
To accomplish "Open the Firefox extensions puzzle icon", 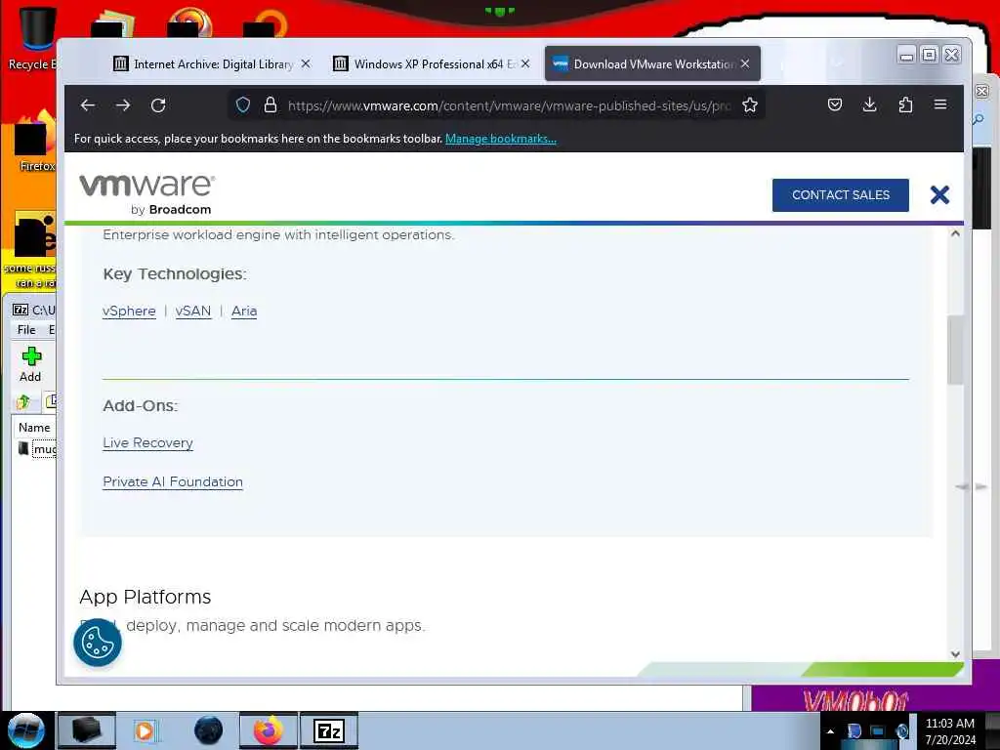I will tap(905, 104).
